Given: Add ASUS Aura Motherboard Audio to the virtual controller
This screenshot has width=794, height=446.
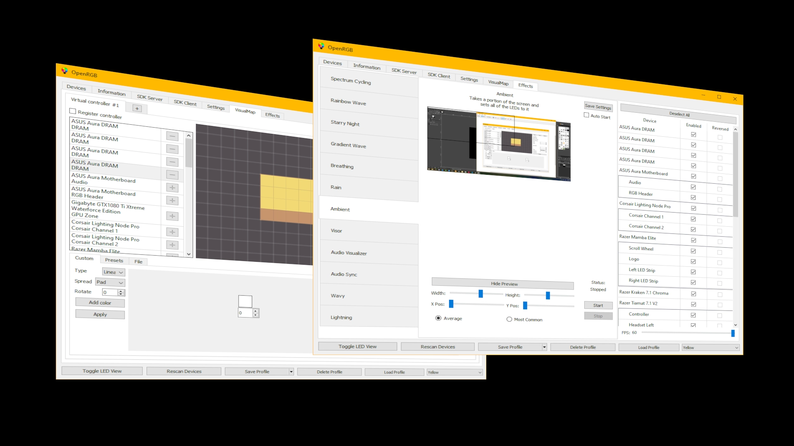Looking at the screenshot, I should pyautogui.click(x=172, y=187).
